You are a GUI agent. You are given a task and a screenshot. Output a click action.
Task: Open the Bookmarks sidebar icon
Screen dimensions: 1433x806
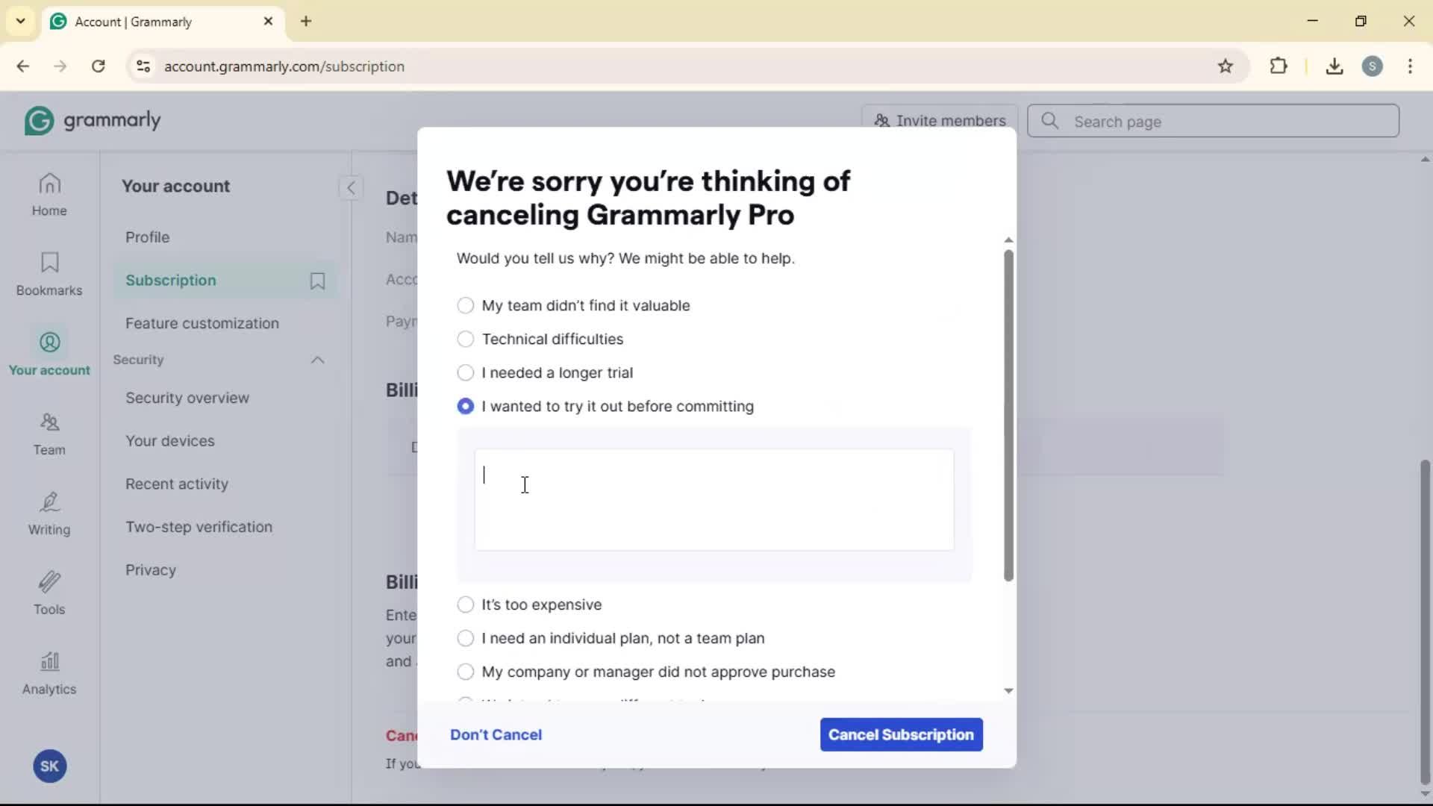pos(49,273)
